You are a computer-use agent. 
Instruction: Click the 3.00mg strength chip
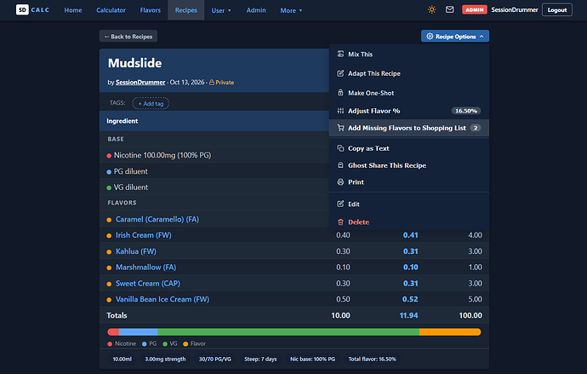(165, 359)
